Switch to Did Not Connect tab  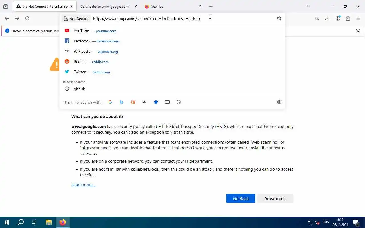click(45, 6)
